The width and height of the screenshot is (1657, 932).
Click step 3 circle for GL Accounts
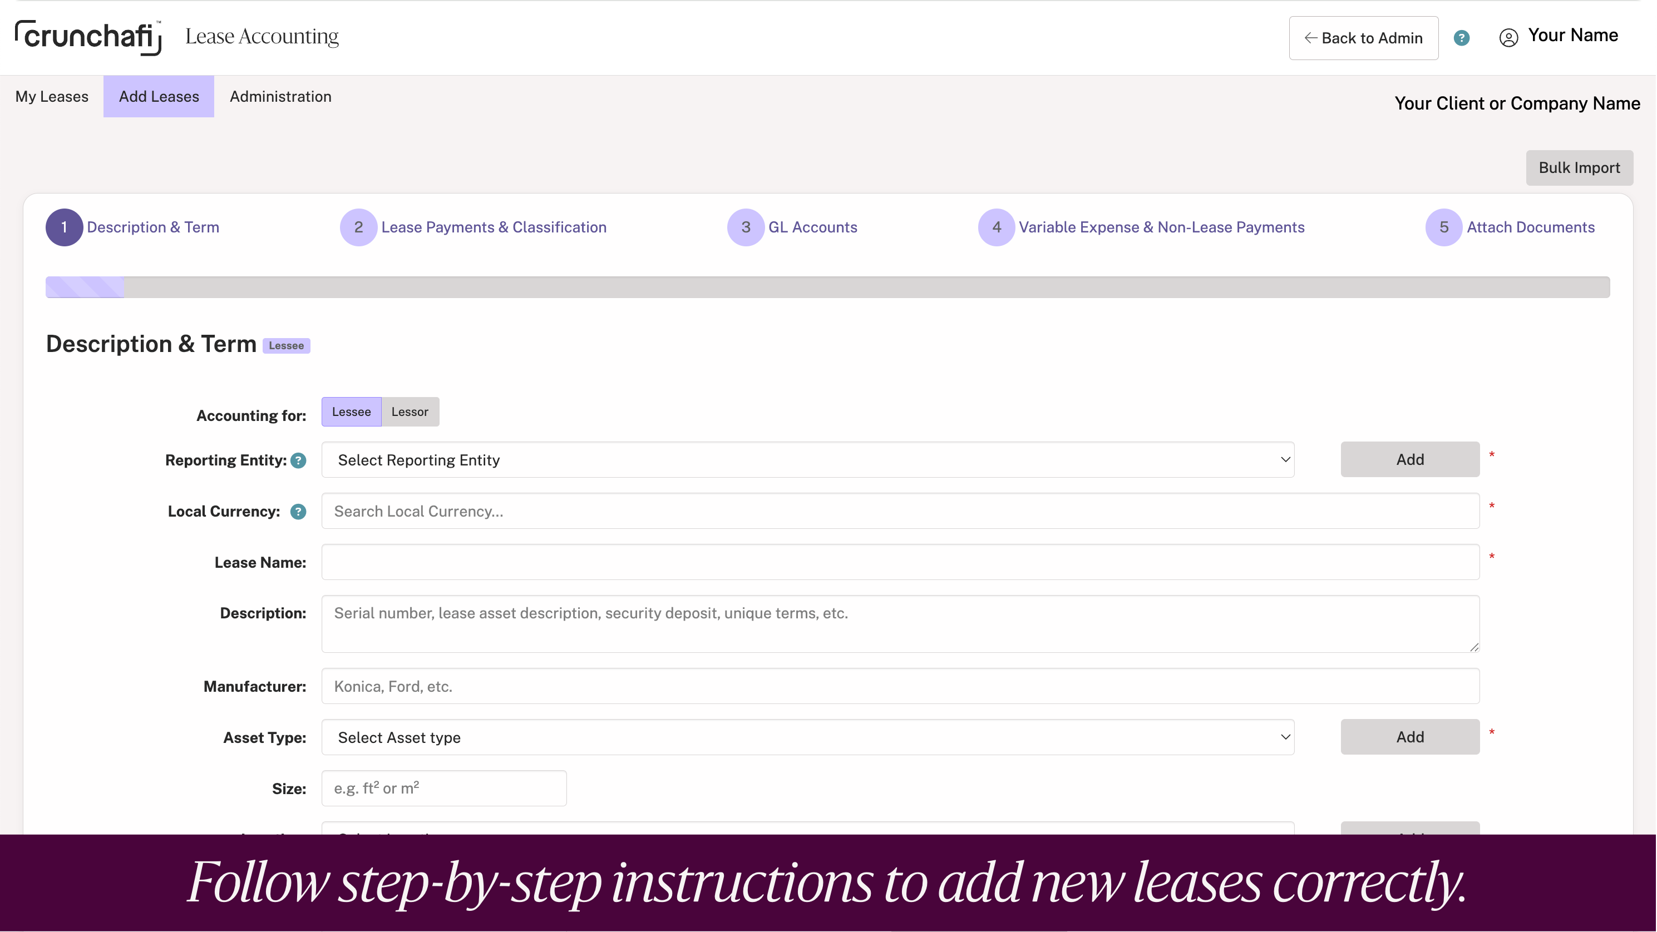(746, 227)
